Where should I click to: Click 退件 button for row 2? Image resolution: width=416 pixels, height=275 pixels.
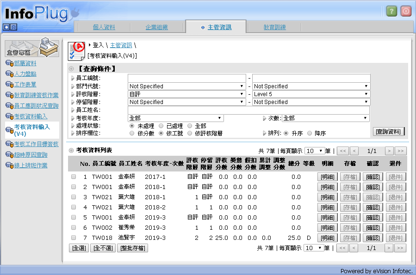tap(396, 187)
